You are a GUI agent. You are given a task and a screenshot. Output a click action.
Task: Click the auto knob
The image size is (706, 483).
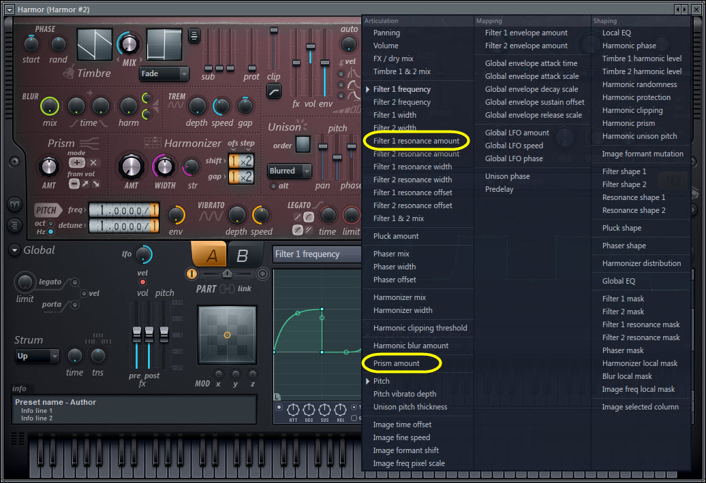[348, 44]
